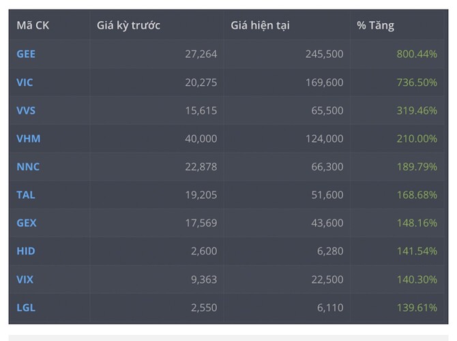The height and width of the screenshot is (341, 457).
Task: Open the GEX stock link
Action: [x=26, y=223]
